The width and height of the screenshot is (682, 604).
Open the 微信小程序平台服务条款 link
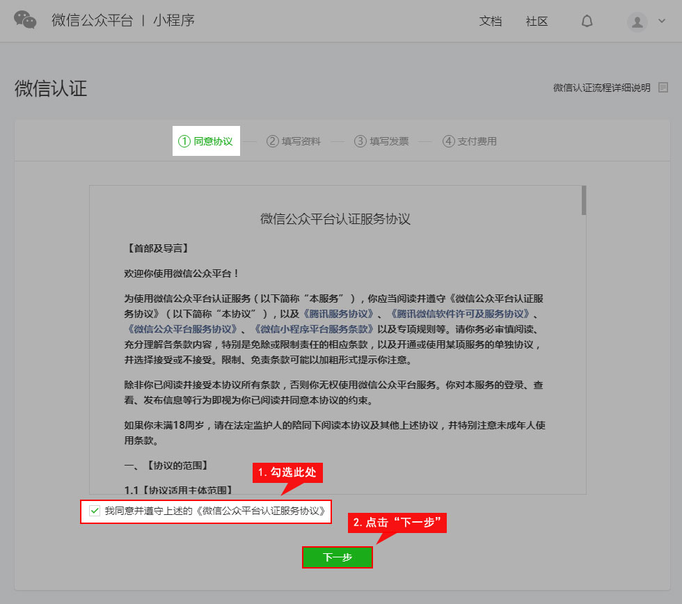coord(313,329)
